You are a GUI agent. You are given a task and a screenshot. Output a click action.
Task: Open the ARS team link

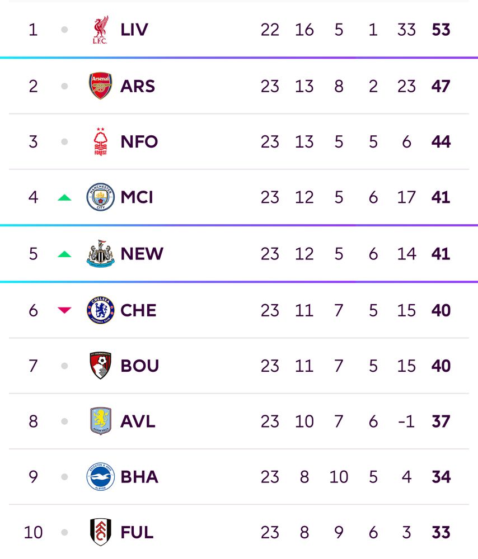[x=138, y=86]
